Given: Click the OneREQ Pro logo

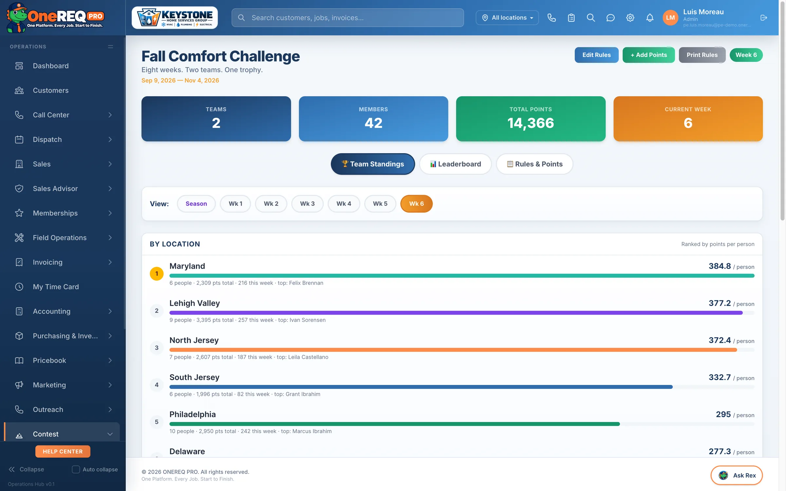Looking at the screenshot, I should [55, 18].
